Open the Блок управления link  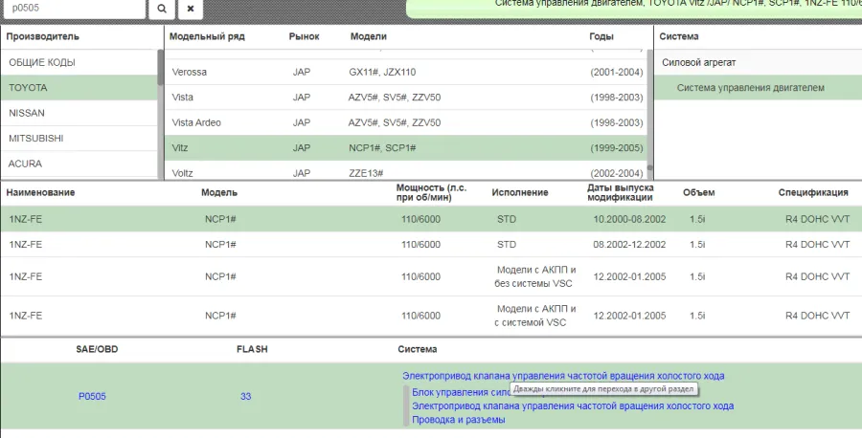click(462, 392)
